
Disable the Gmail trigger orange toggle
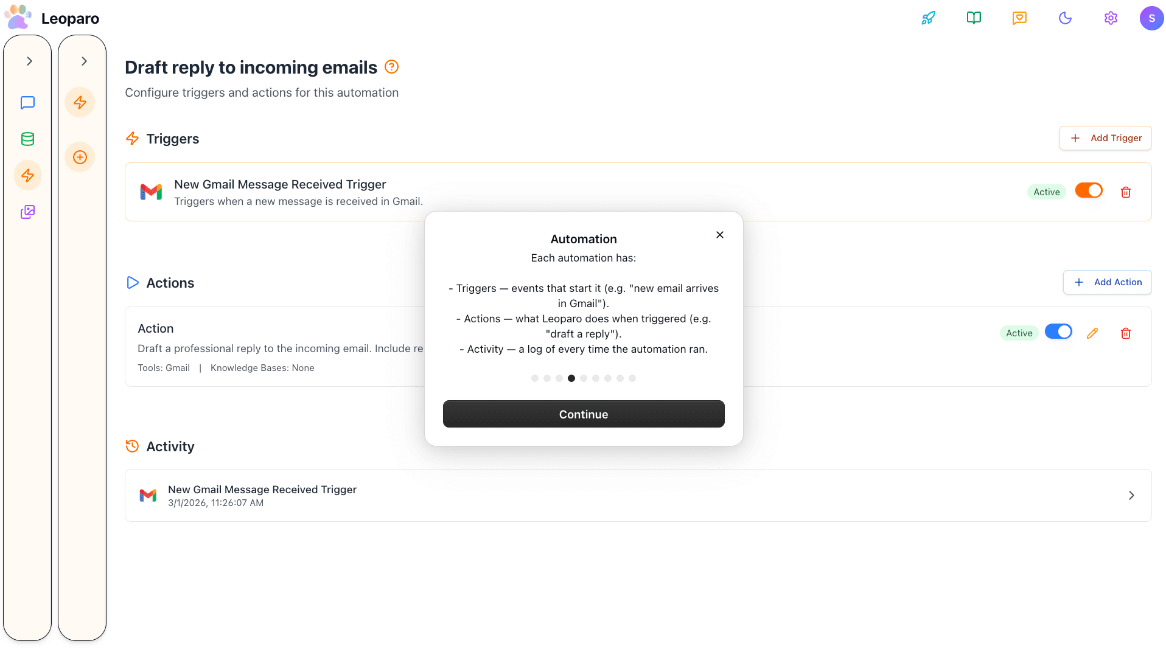tap(1088, 191)
